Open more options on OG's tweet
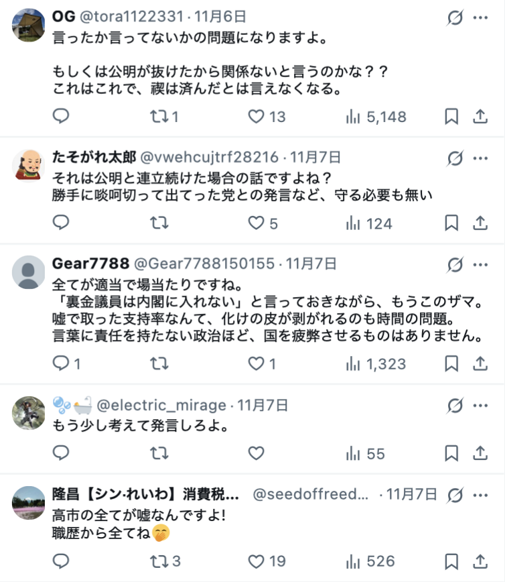 pyautogui.click(x=480, y=18)
